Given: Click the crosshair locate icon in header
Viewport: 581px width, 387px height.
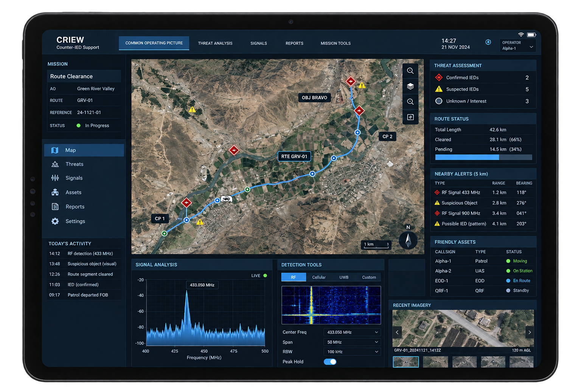Looking at the screenshot, I should (488, 42).
